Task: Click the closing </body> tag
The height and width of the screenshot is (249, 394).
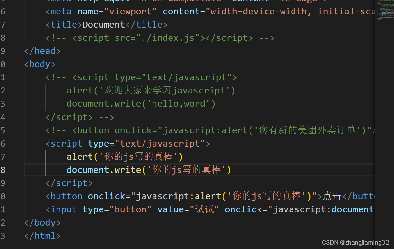Action: [x=42, y=222]
